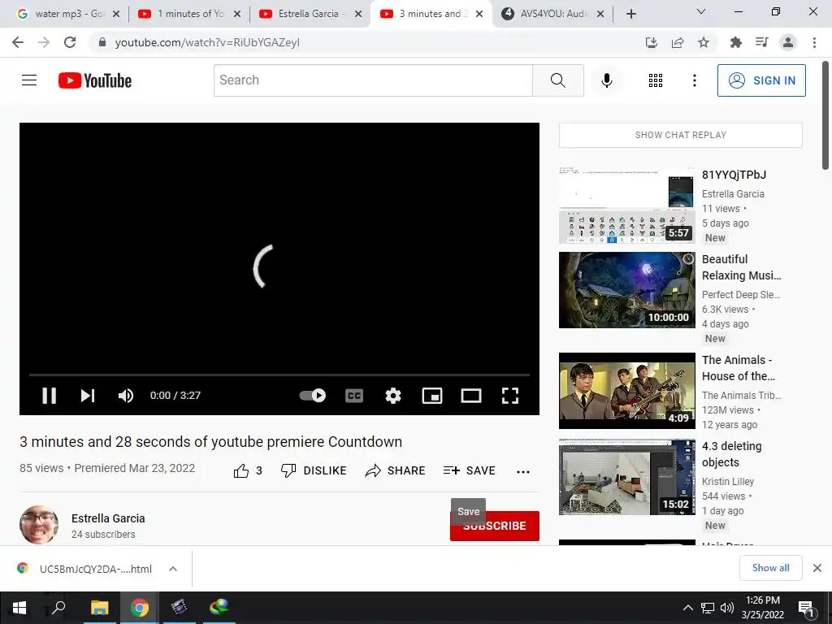Image resolution: width=832 pixels, height=624 pixels.
Task: Open a new browser tab
Action: click(630, 14)
